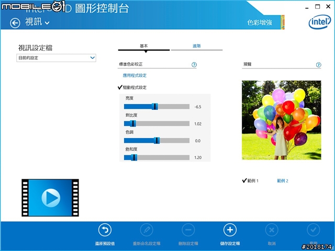Click 還原預設值 restore defaults icon
This screenshot has width=335, height=251.
[x=105, y=230]
